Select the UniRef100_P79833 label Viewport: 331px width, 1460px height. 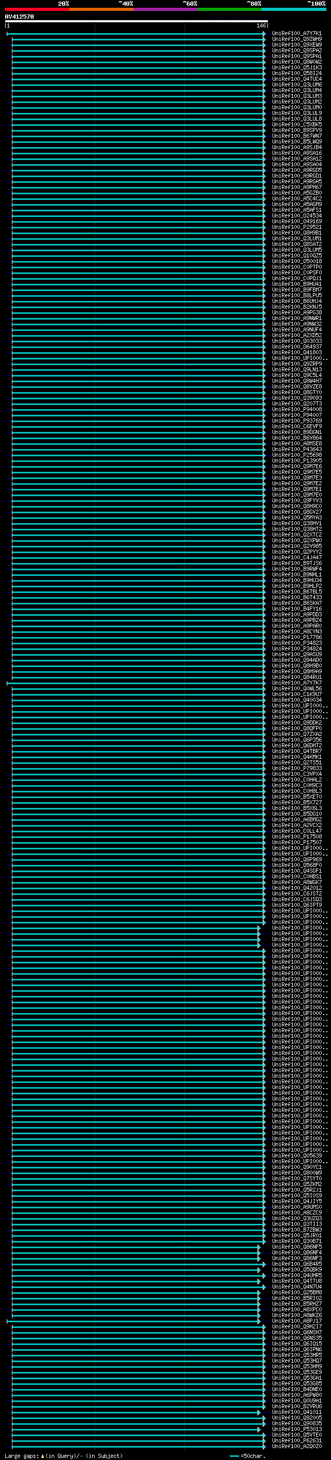coord(296,769)
